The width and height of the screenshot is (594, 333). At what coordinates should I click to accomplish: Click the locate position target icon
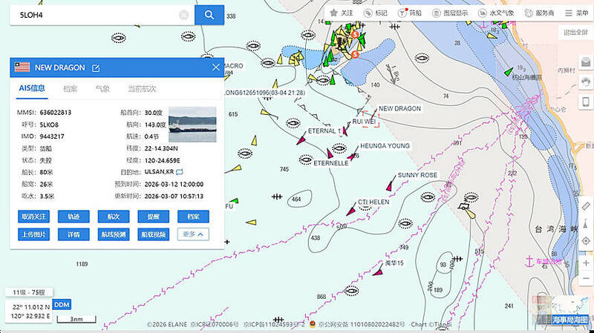coord(586,242)
